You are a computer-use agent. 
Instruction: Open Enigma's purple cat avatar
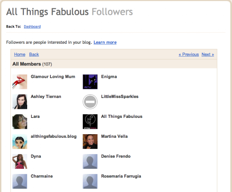click(90, 82)
